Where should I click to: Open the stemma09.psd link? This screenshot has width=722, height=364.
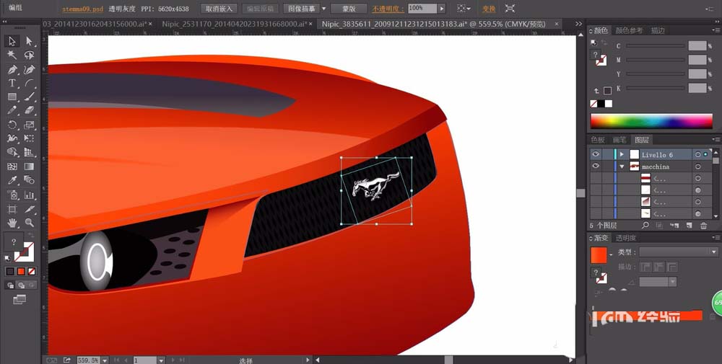coord(83,9)
